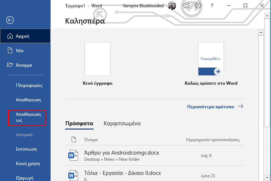The image size is (271, 181).
Task: Minimize the Word window
Action: click(x=229, y=5)
